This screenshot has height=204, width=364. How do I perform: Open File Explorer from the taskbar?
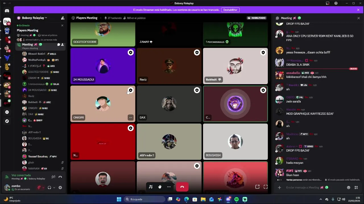tap(203, 199)
